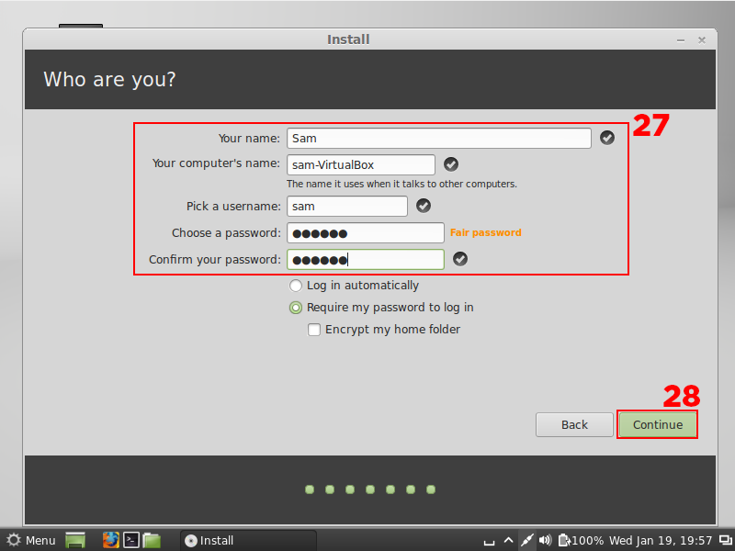
Task: Open the clock showing Wed Jan 19, 19:57
Action: tap(661, 540)
